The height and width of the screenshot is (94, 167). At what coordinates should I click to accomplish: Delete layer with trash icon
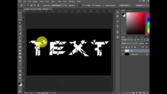click(147, 93)
